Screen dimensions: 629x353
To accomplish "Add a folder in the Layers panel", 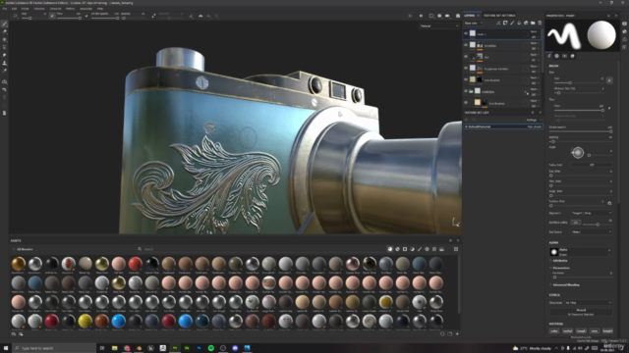I will pos(533,24).
